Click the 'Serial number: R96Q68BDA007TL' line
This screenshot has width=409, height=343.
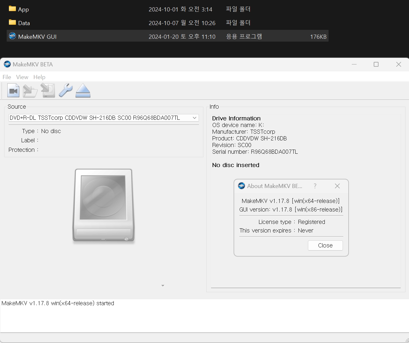[x=255, y=152]
